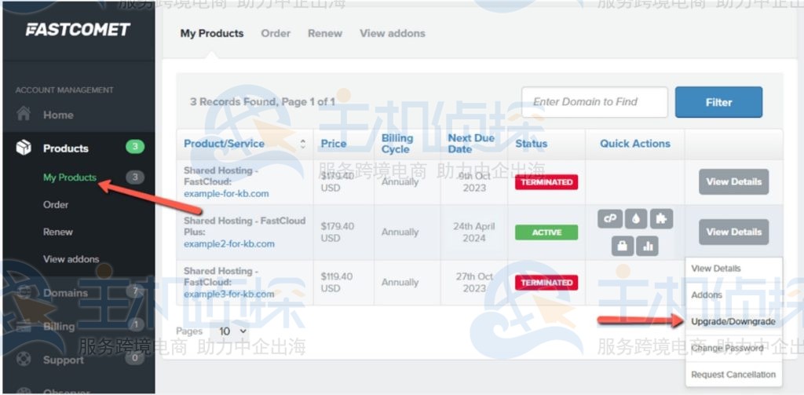Click the FastComet logo
This screenshot has height=395, width=804.
[78, 29]
